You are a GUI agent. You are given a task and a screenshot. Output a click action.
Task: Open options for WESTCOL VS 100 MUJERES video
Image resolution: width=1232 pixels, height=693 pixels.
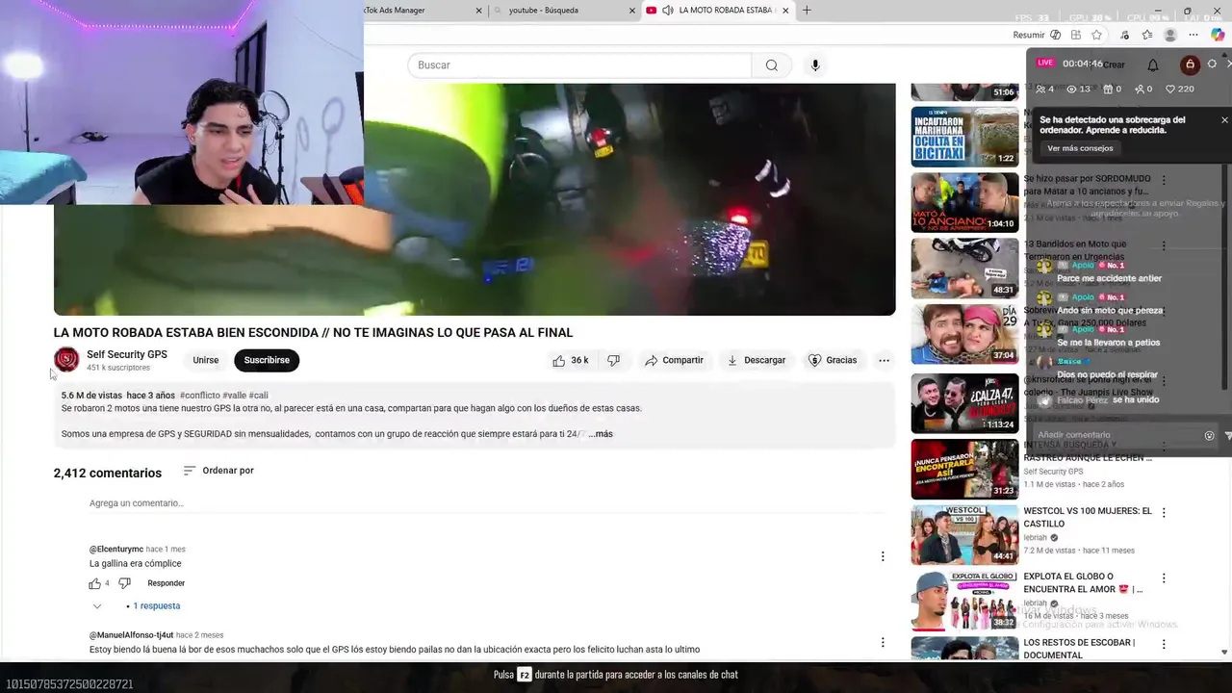(1164, 513)
